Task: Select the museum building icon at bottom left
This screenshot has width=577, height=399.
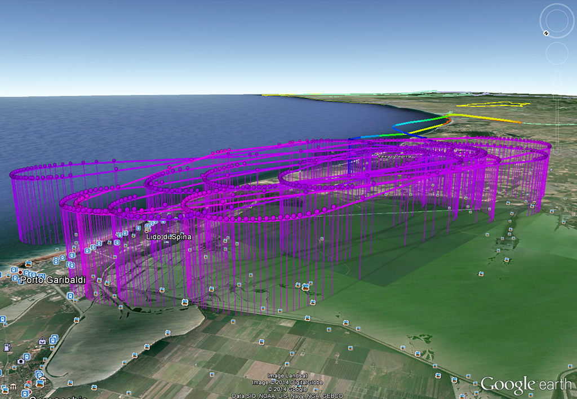Action: (12, 388)
